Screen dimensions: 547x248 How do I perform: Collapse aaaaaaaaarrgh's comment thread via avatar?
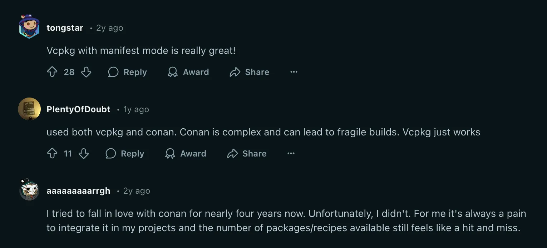pos(29,189)
